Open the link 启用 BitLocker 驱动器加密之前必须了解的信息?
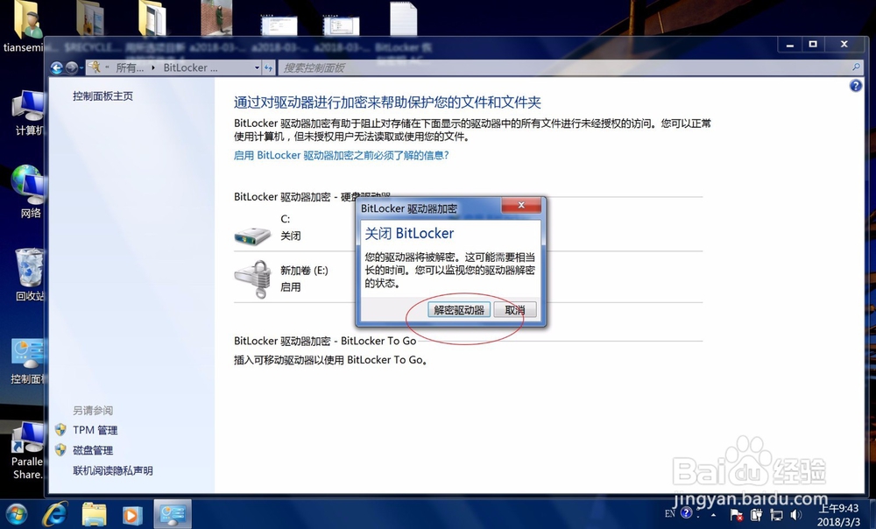Image resolution: width=876 pixels, height=529 pixels. click(x=342, y=155)
